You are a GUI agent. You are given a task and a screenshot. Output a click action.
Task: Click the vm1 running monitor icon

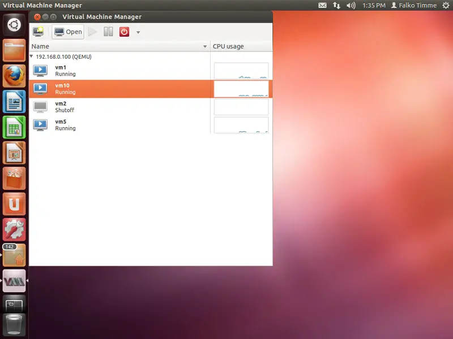coord(40,71)
